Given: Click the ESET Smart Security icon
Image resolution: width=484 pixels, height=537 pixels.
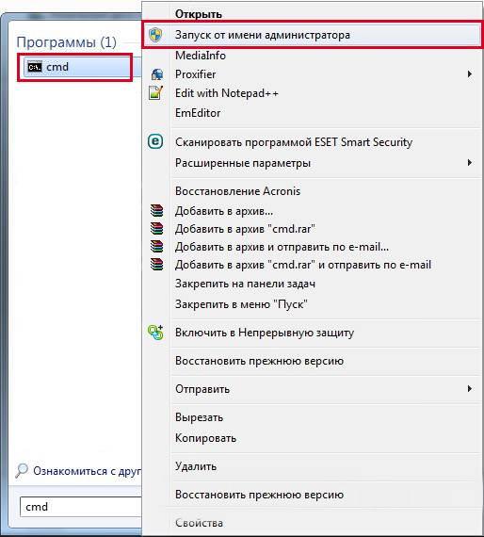Looking at the screenshot, I should (x=155, y=141).
